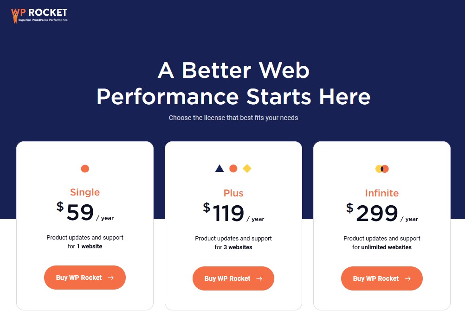Click the orange circle icon above Single

[85, 169]
